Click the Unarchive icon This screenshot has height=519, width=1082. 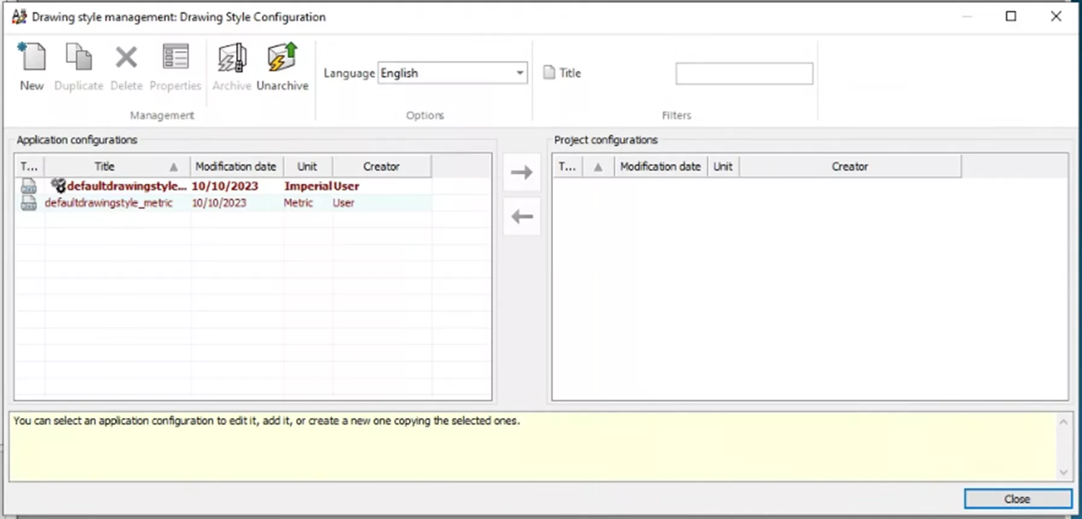282,59
